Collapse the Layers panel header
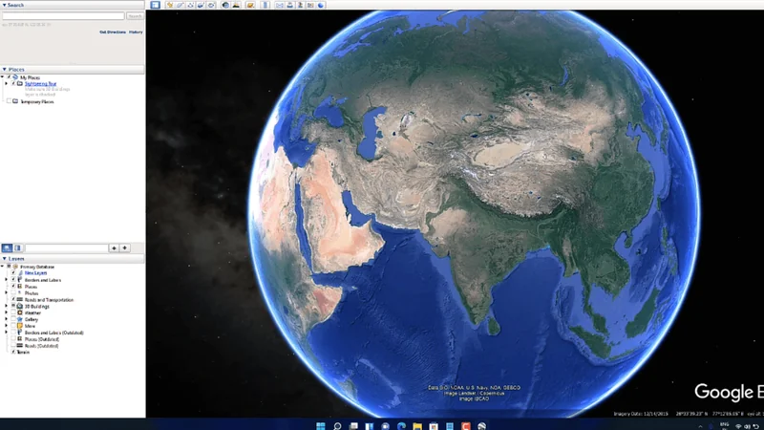 [x=4, y=258]
